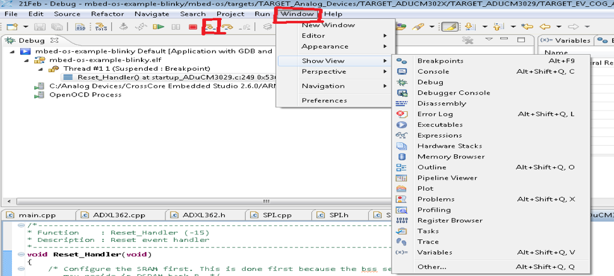Show the Disassembly view

click(x=491, y=104)
